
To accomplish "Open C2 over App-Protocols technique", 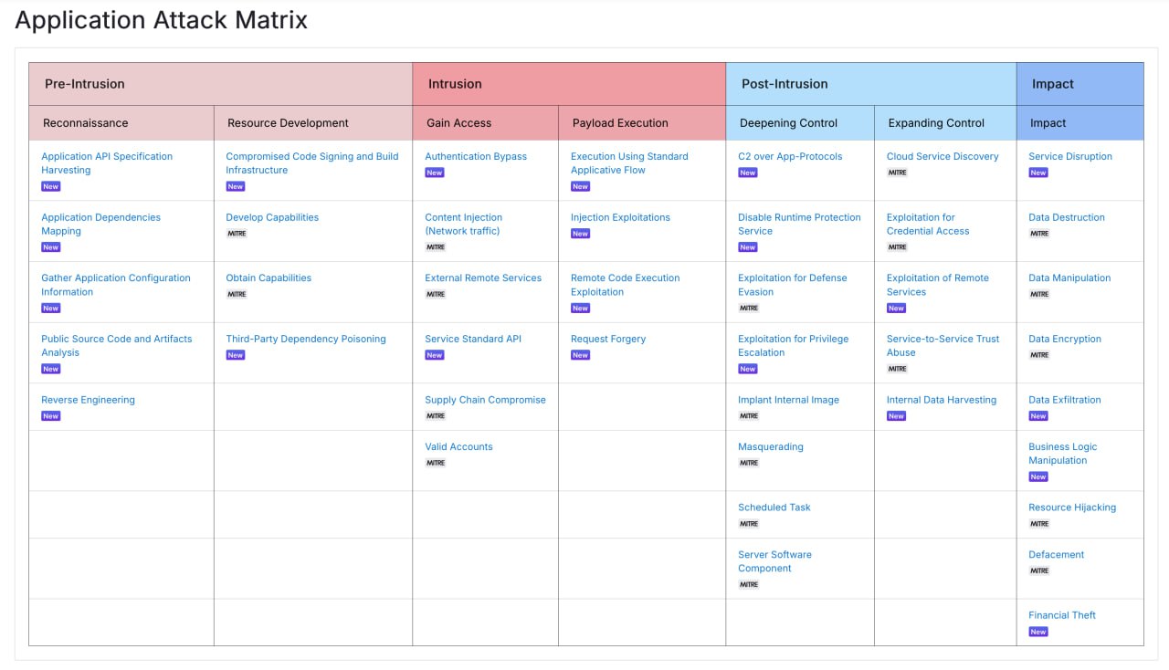I will click(790, 156).
